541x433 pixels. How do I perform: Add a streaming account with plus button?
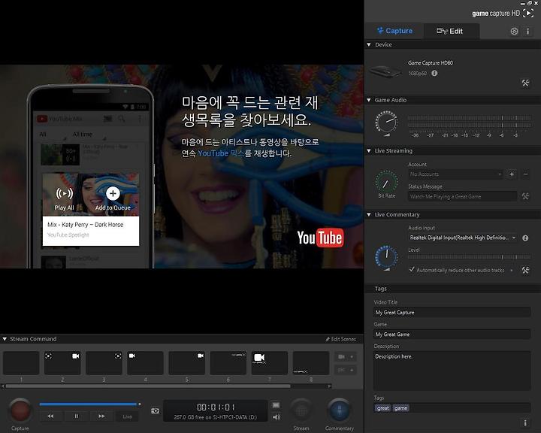(x=512, y=174)
